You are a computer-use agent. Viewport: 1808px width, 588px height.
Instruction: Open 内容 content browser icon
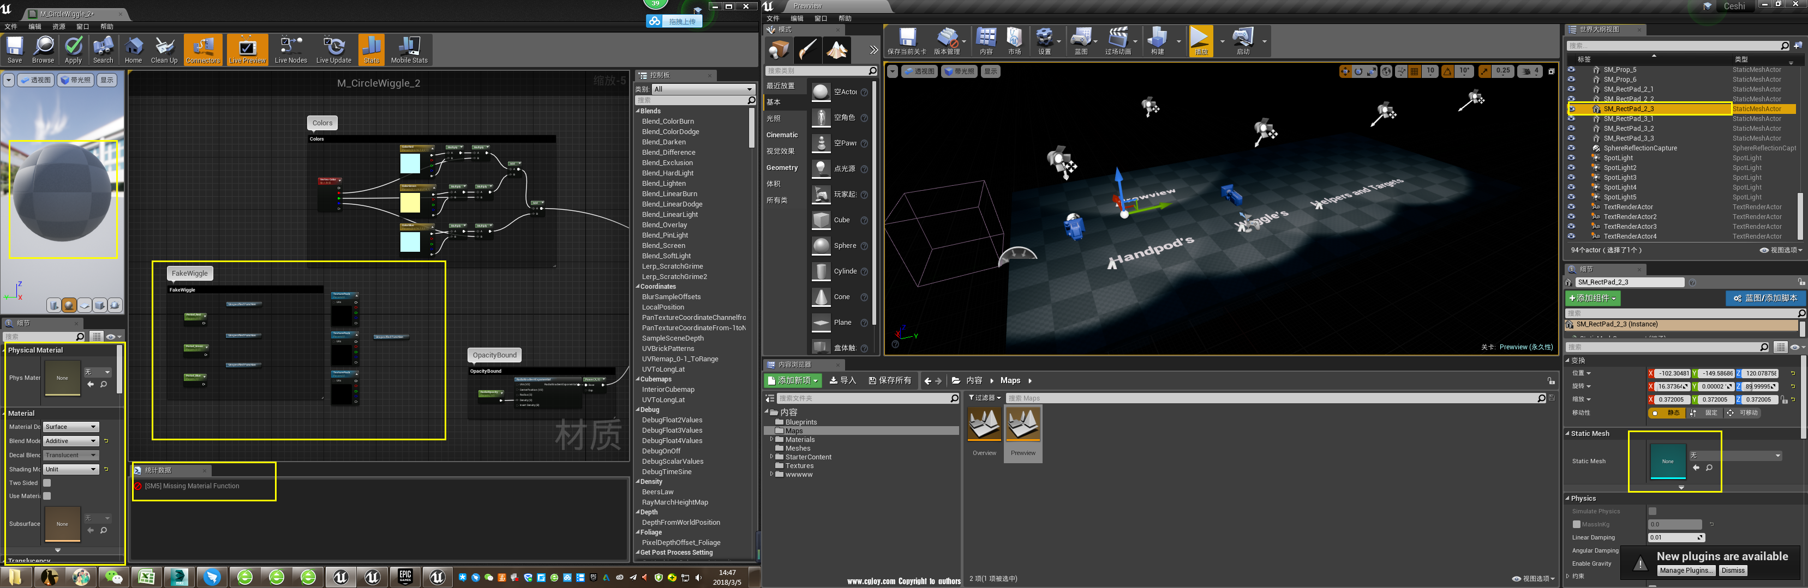click(x=986, y=41)
